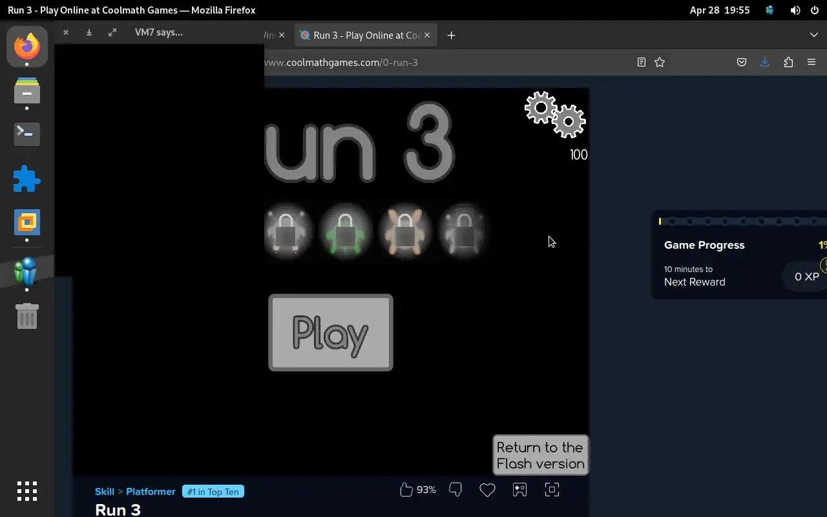Open the Platformer category link
827x517 pixels.
151,492
